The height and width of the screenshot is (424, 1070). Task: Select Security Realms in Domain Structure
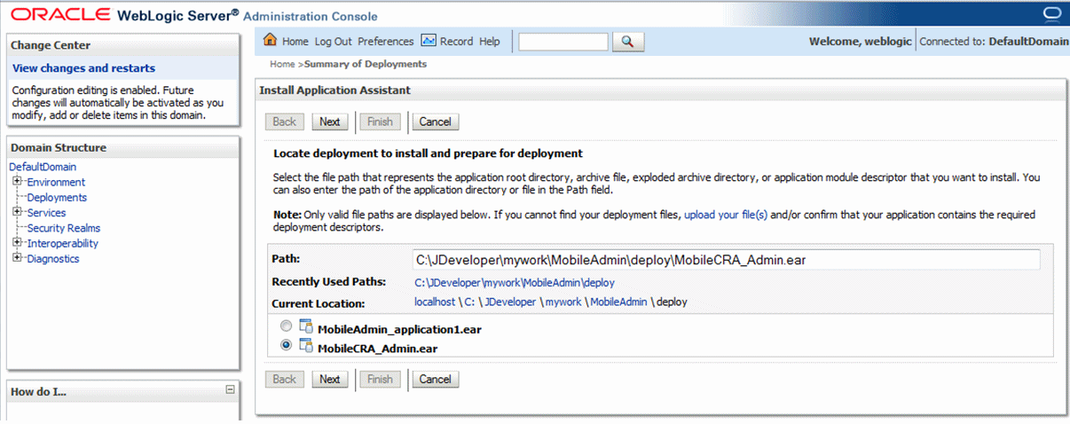coord(63,228)
